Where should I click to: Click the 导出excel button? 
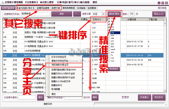[159, 14]
